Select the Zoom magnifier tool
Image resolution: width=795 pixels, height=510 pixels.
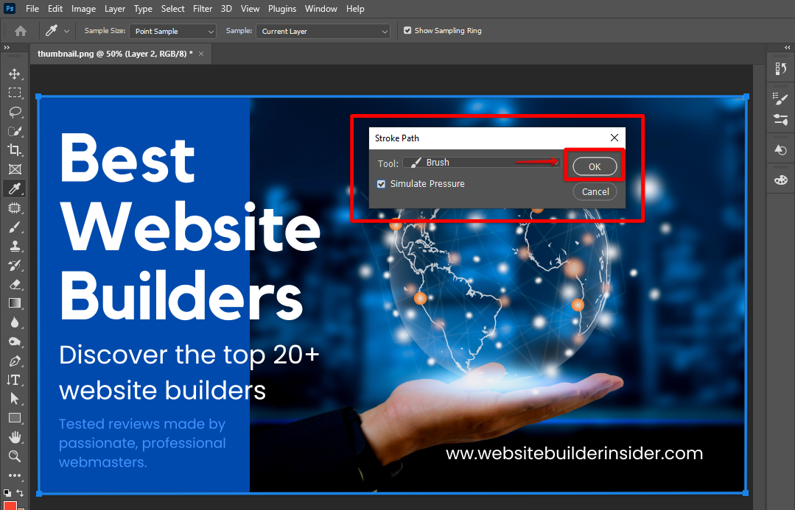(14, 456)
